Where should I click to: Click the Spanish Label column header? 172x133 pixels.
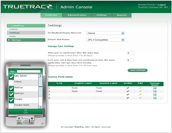point(108,83)
